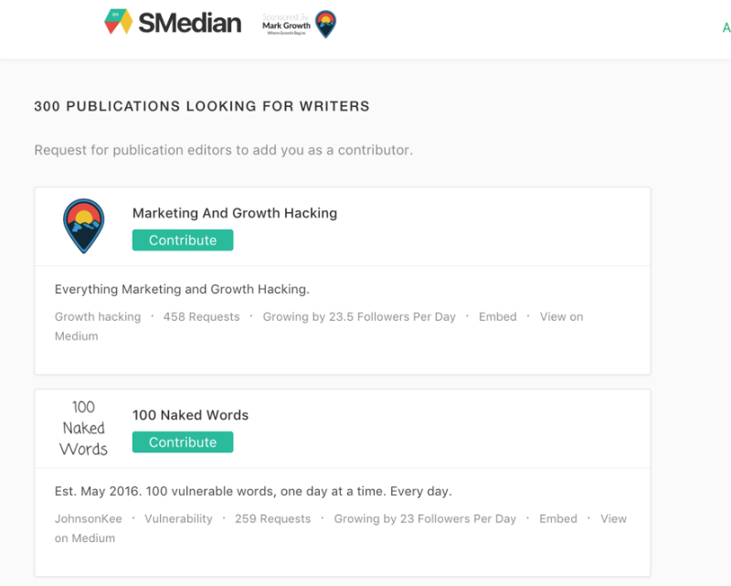731x586 pixels.
Task: Contribute to Marketing And Growth Hacking
Action: click(183, 240)
